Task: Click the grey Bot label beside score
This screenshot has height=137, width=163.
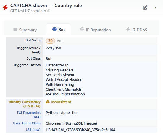Action: (60, 41)
